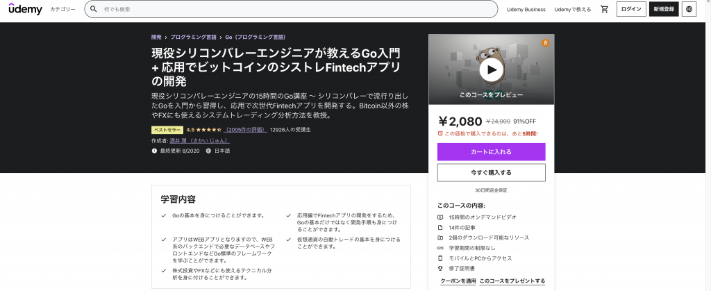Viewport: 711px width, 291px height.
Task: Click the articles document icon
Action: (x=440, y=228)
